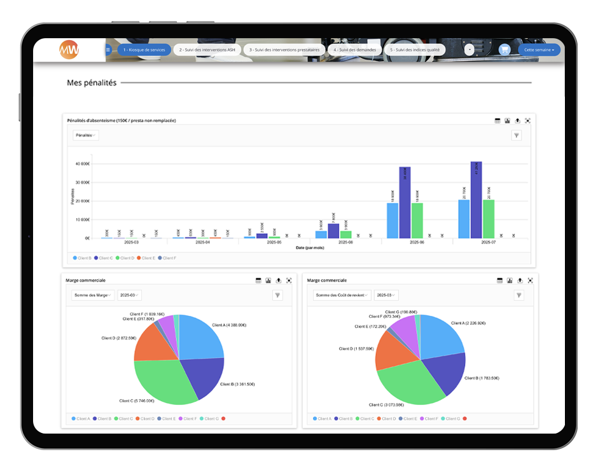
Task: Expand the right Marge commerciale chart to fullscreen
Action: coord(530,280)
